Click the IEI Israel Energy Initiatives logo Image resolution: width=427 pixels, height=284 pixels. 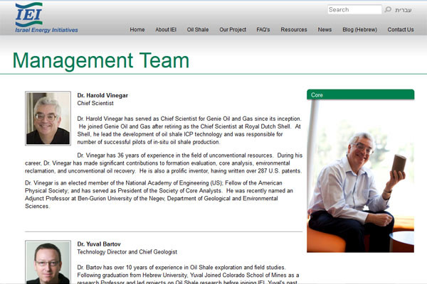(x=46, y=18)
